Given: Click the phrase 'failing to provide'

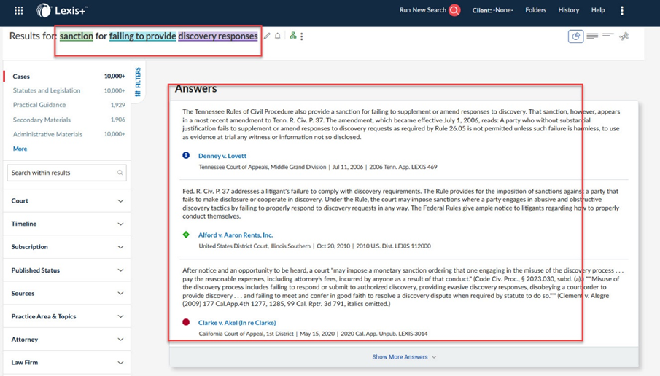Looking at the screenshot, I should tap(143, 36).
